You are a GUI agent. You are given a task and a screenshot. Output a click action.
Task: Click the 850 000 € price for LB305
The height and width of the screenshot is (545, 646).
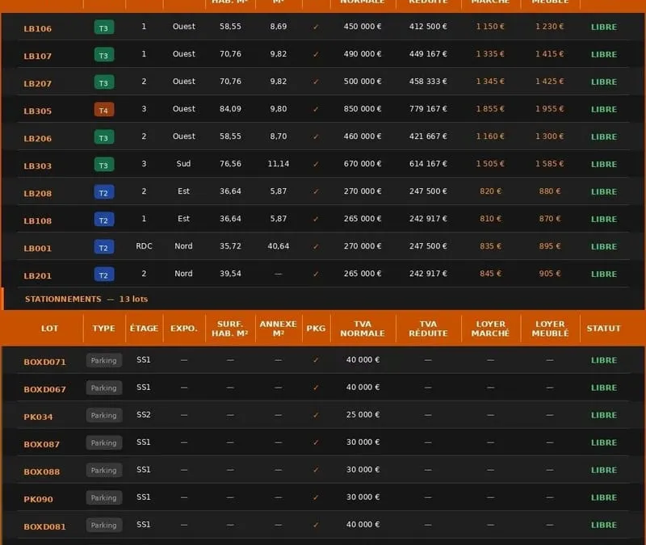click(363, 109)
